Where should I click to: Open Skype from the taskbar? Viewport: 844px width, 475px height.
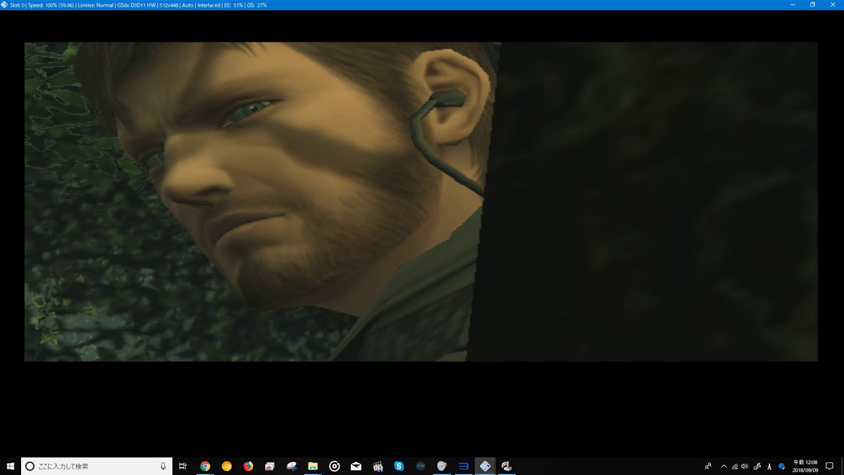(x=399, y=466)
